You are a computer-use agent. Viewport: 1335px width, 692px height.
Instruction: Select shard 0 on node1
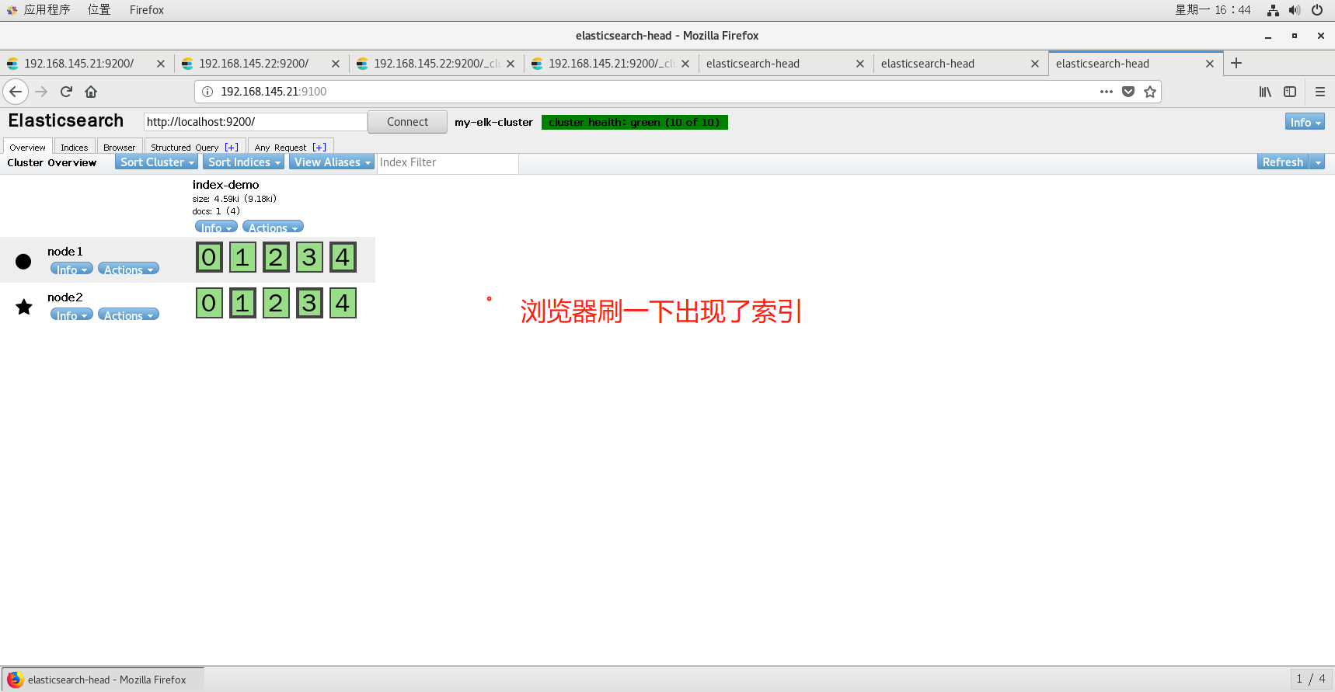point(209,257)
